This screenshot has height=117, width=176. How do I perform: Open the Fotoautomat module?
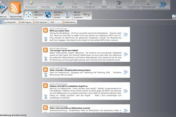148,5
